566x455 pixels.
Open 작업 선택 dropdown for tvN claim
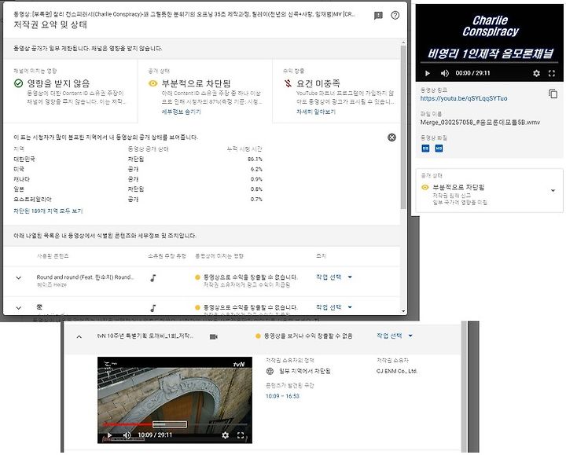coord(395,336)
